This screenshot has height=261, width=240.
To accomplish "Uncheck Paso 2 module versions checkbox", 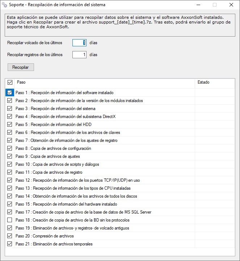I will (9, 101).
